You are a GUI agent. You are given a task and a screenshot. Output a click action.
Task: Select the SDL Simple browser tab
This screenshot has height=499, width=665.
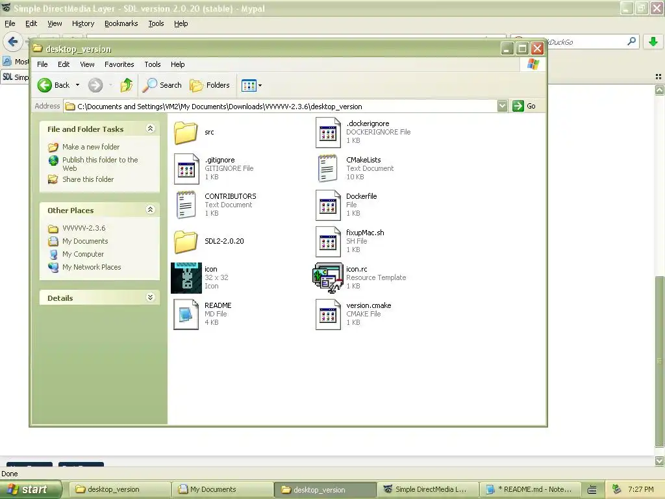coord(16,77)
